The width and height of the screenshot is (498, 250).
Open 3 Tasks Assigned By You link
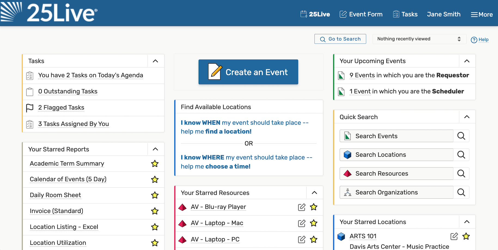coord(74,124)
